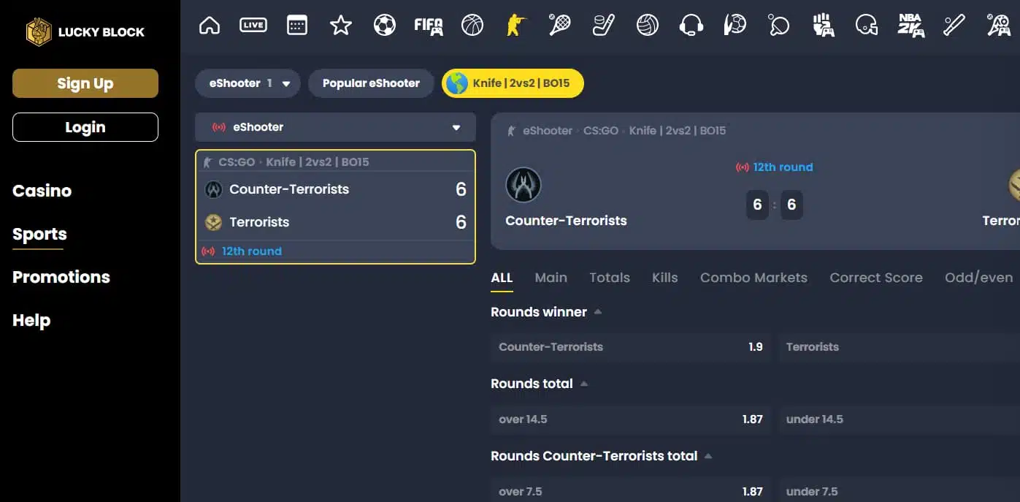Select the yellow eShooter soldier icon
This screenshot has width=1020, height=502.
(x=516, y=26)
